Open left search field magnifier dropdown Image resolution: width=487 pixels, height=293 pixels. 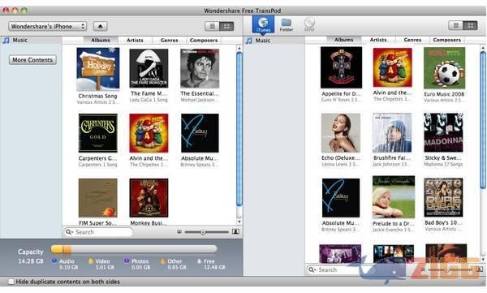pos(70,232)
